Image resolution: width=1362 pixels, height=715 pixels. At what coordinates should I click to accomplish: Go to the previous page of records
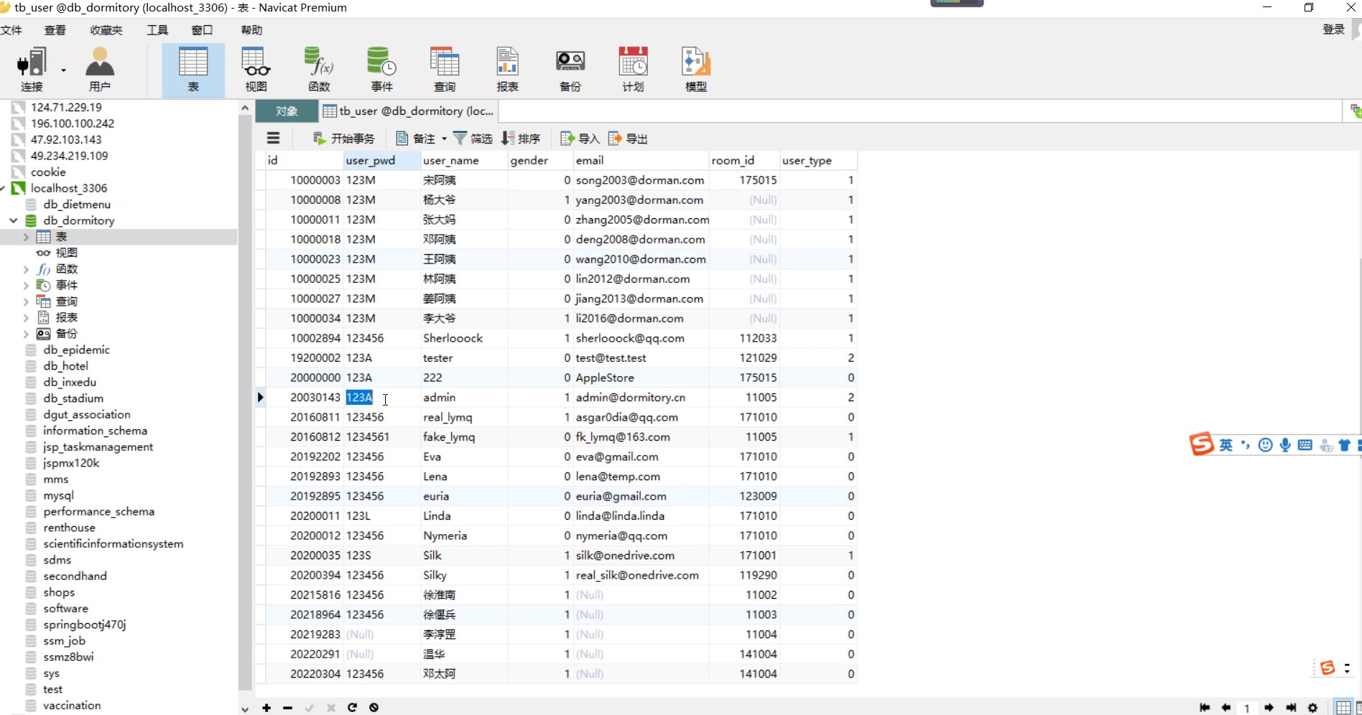coord(1226,708)
